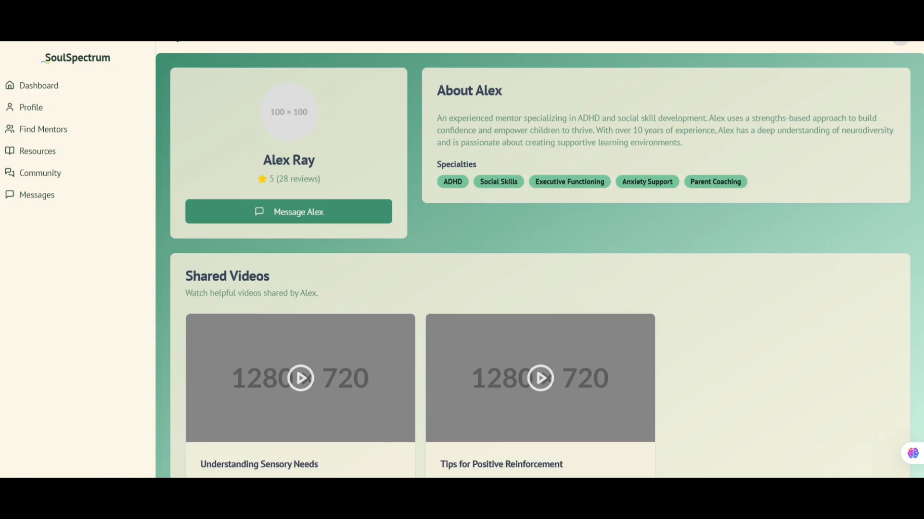This screenshot has width=924, height=519.
Task: Click the Anxiety Support tag
Action: click(x=647, y=182)
